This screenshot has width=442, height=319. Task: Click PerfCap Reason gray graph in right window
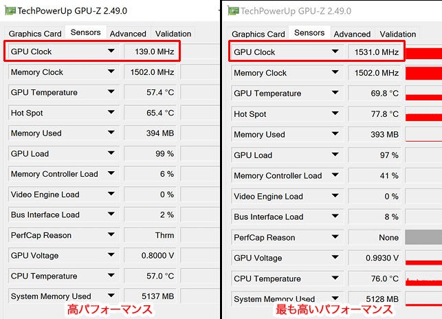[x=423, y=237]
